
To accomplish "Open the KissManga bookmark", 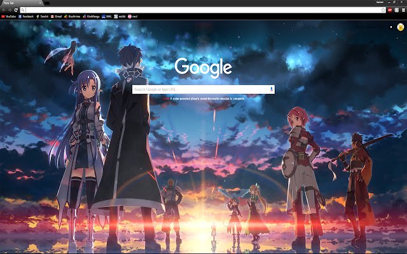I will (92, 17).
